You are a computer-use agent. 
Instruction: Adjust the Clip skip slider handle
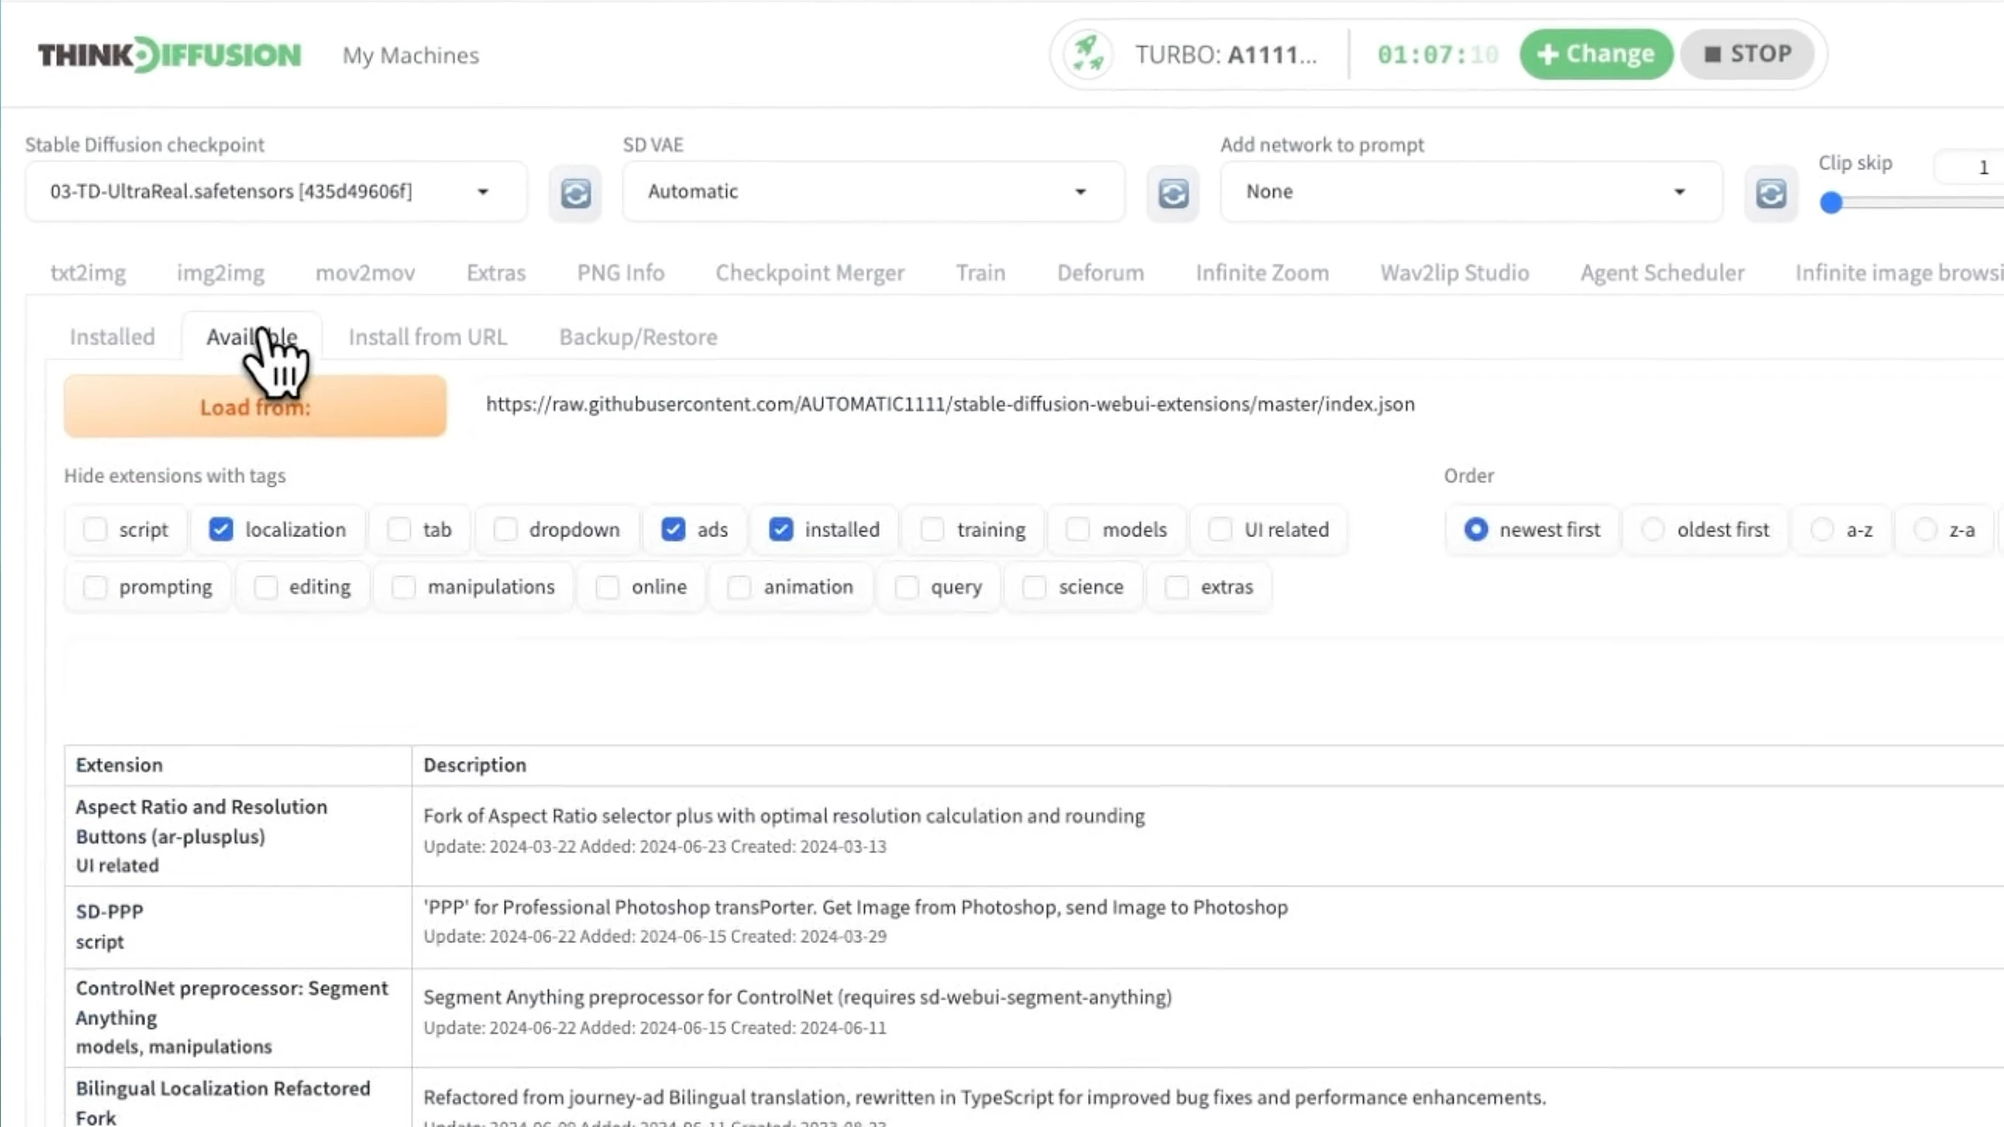(1831, 203)
